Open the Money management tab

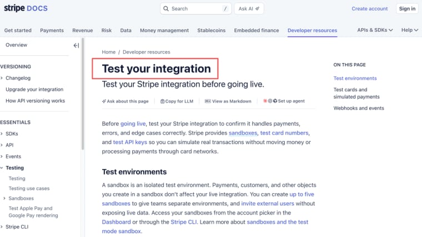click(x=164, y=30)
